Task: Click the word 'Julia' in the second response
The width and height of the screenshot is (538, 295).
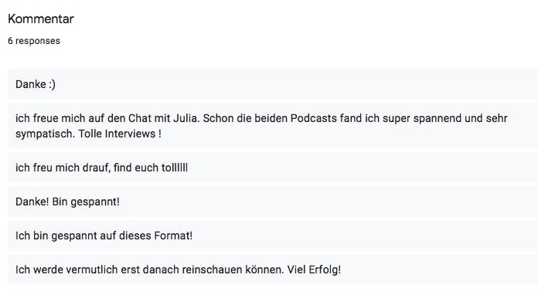Action: click(186, 118)
